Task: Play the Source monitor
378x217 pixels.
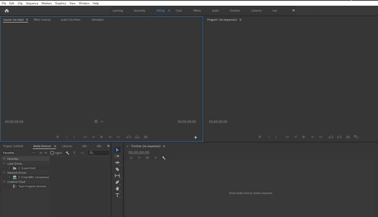Action: [102, 137]
